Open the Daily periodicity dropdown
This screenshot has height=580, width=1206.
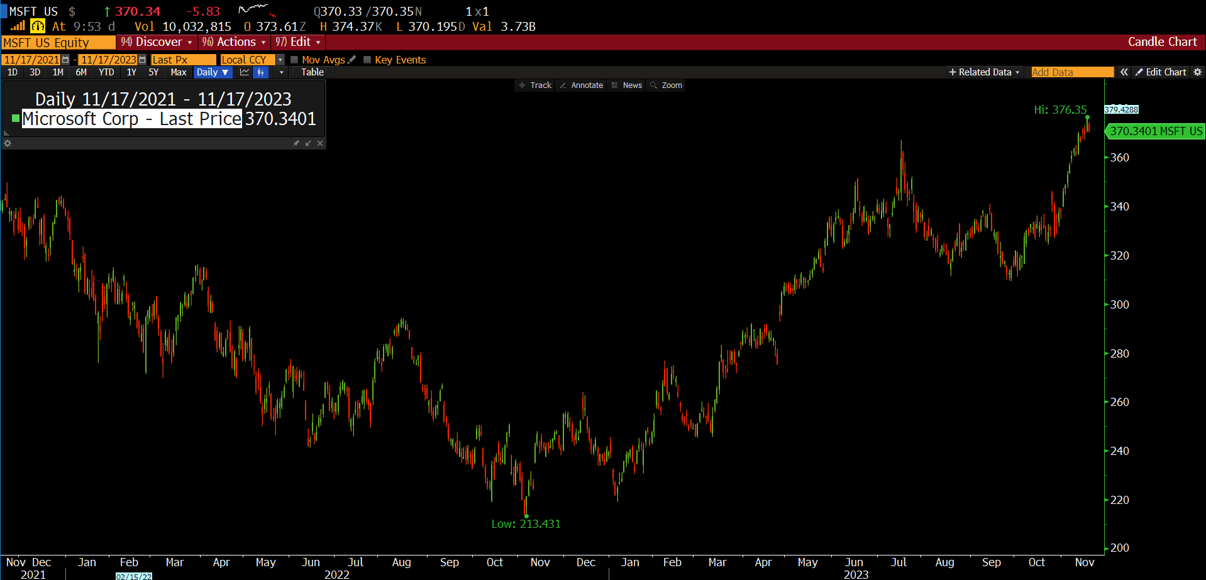pos(212,72)
